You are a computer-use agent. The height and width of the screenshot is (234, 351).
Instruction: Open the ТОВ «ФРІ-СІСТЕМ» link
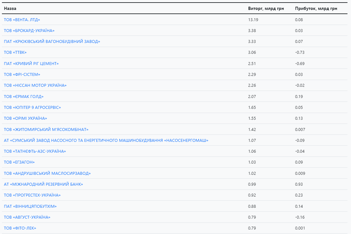(22, 75)
